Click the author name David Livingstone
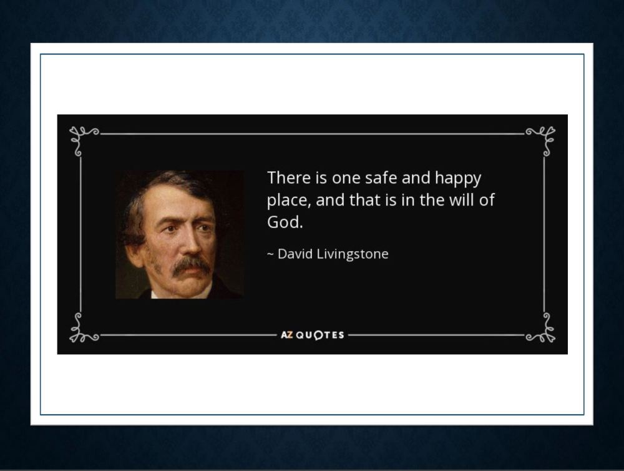Screen dimensions: 624x471 pyautogui.click(x=333, y=254)
